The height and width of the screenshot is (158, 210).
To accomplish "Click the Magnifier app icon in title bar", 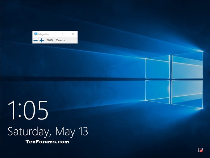I will tap(36, 34).
